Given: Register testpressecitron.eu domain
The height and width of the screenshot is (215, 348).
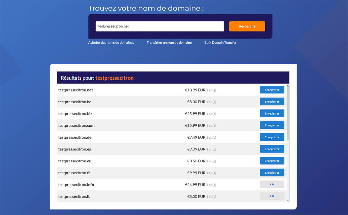Looking at the screenshot, I should click(x=272, y=161).
